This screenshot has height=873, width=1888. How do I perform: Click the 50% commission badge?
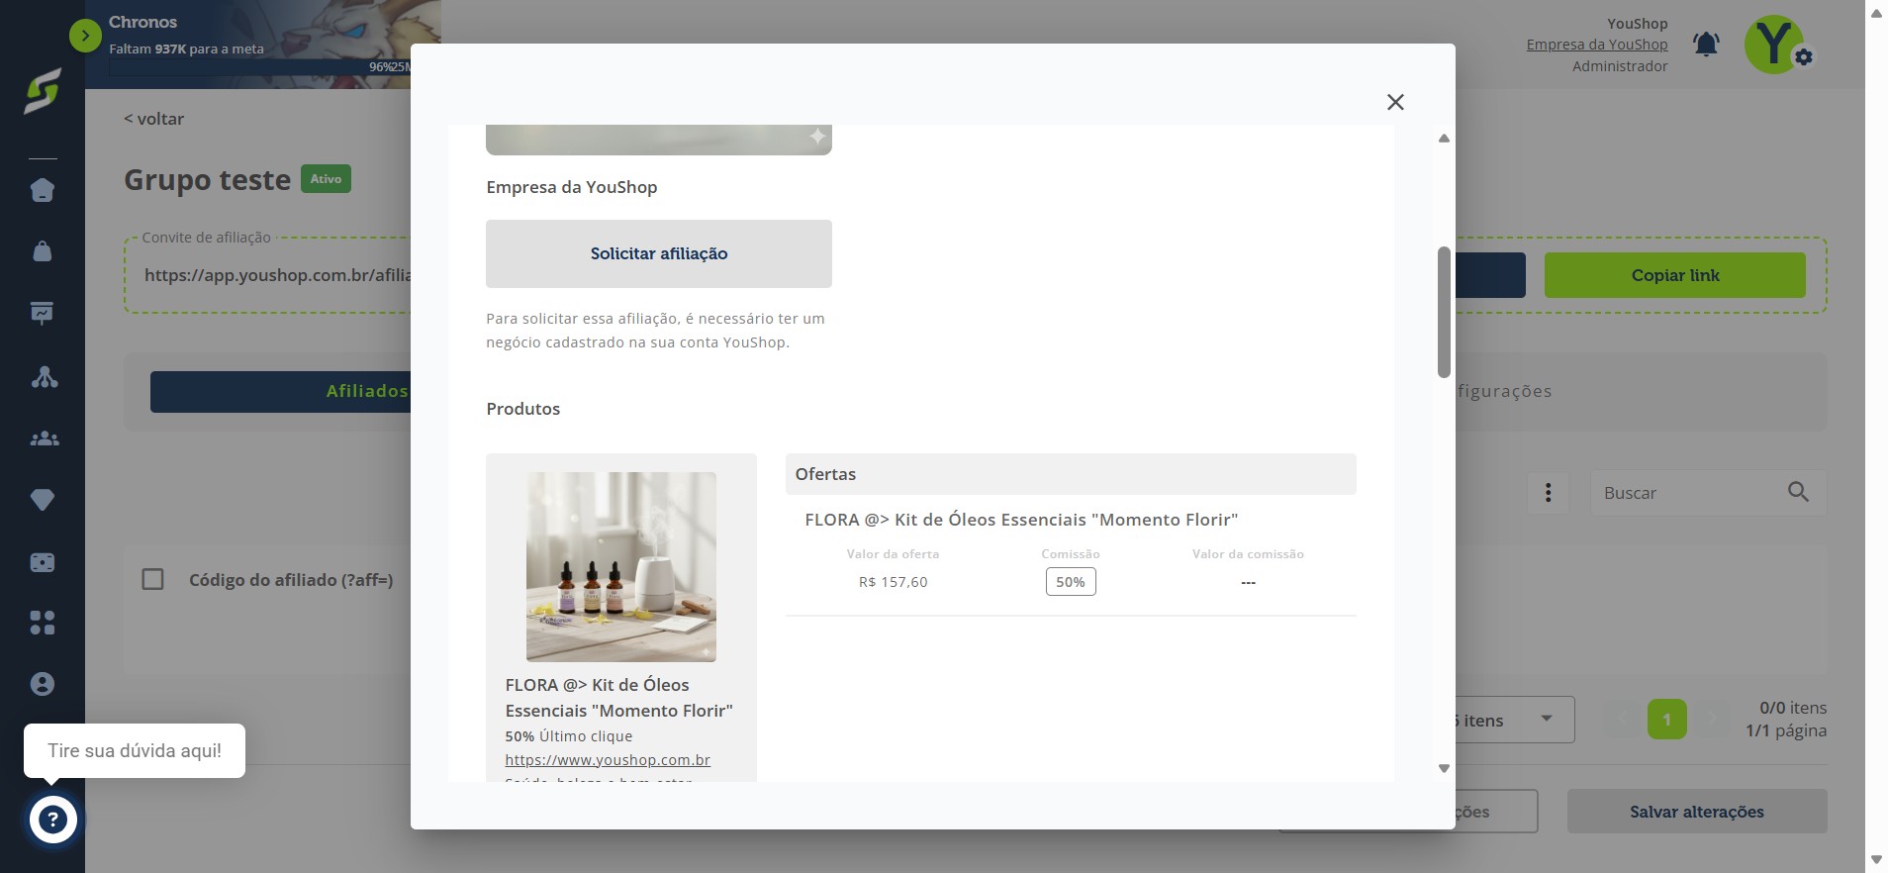(1071, 582)
